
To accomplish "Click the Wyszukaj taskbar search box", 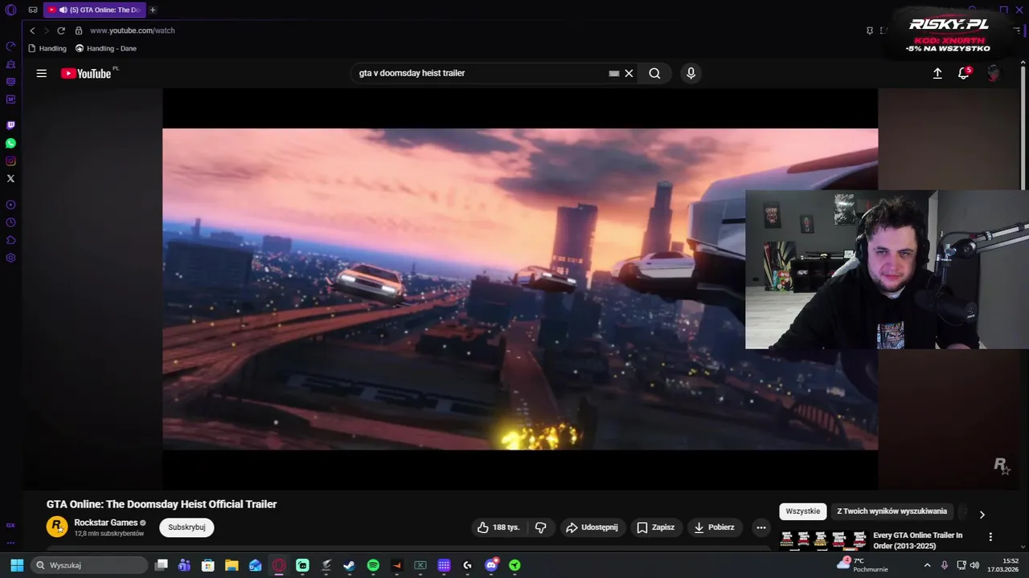I will coord(90,565).
